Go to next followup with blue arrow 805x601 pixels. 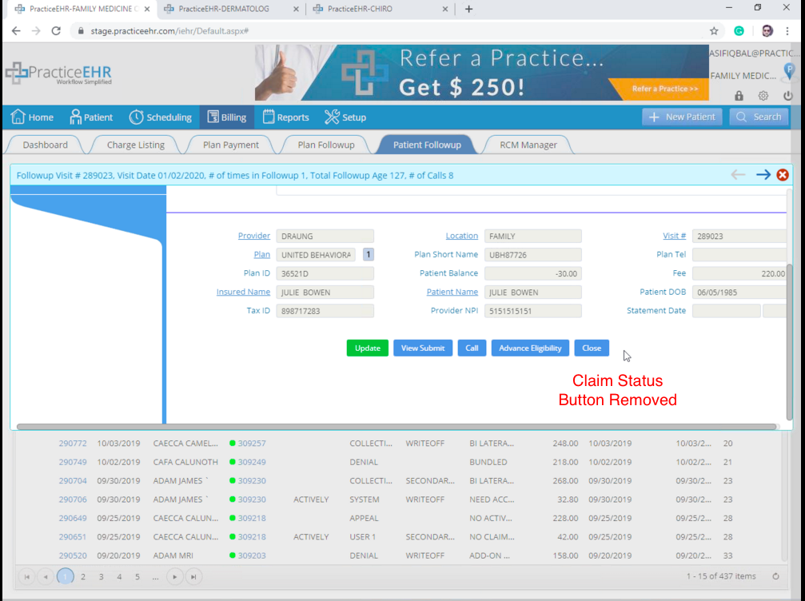763,175
